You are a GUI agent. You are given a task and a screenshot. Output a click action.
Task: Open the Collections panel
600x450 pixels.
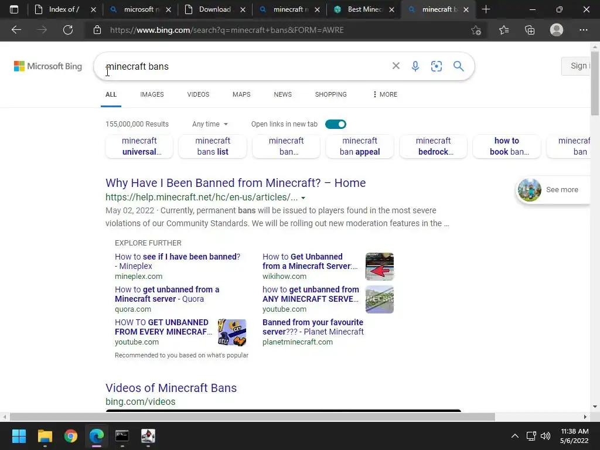[530, 30]
